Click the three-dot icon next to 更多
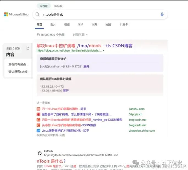The height and width of the screenshot is (170, 188). click(121, 25)
